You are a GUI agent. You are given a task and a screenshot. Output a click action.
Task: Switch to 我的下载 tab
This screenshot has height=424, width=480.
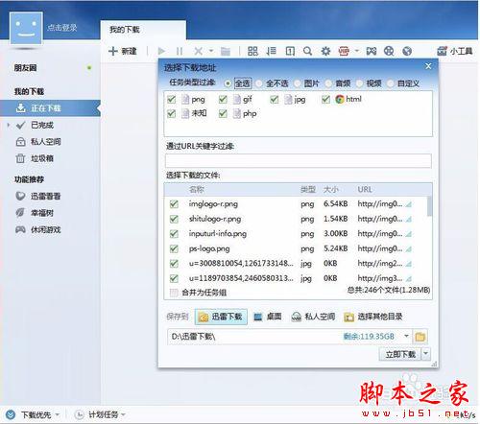click(x=143, y=30)
